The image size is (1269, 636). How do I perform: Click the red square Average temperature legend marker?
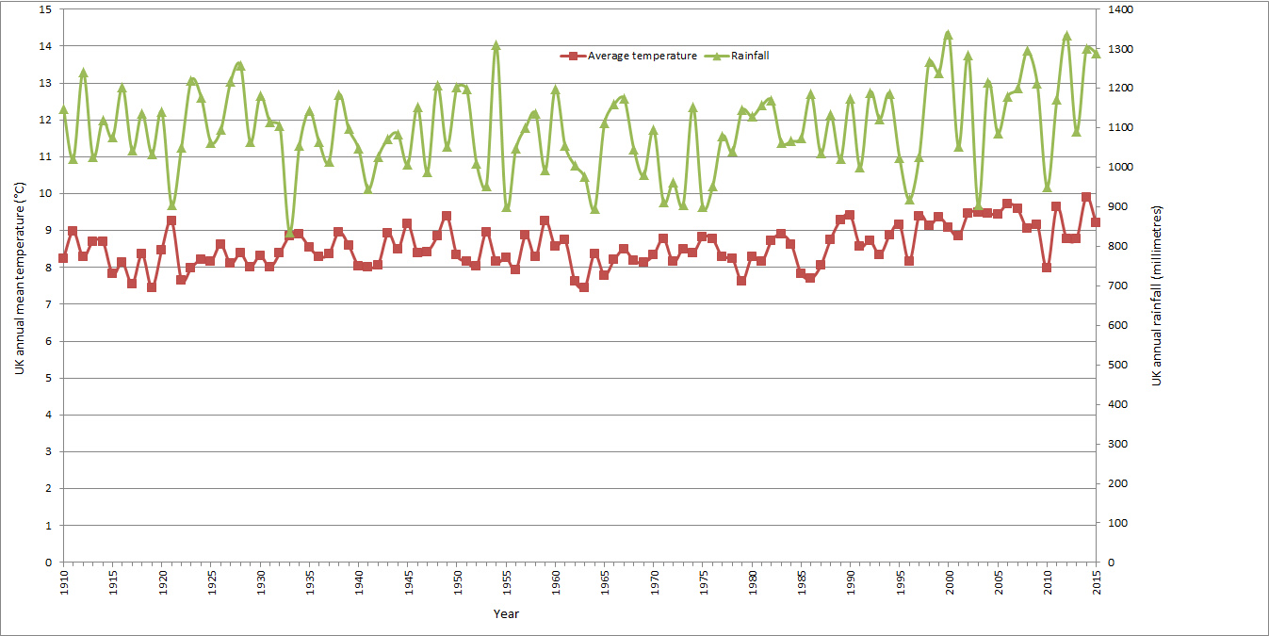click(x=573, y=57)
